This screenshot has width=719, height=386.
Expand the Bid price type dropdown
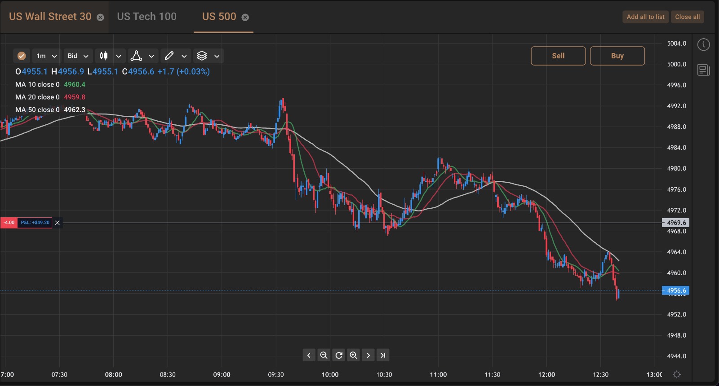tap(78, 56)
